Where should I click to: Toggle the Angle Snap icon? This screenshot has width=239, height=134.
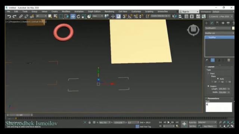pos(130,16)
